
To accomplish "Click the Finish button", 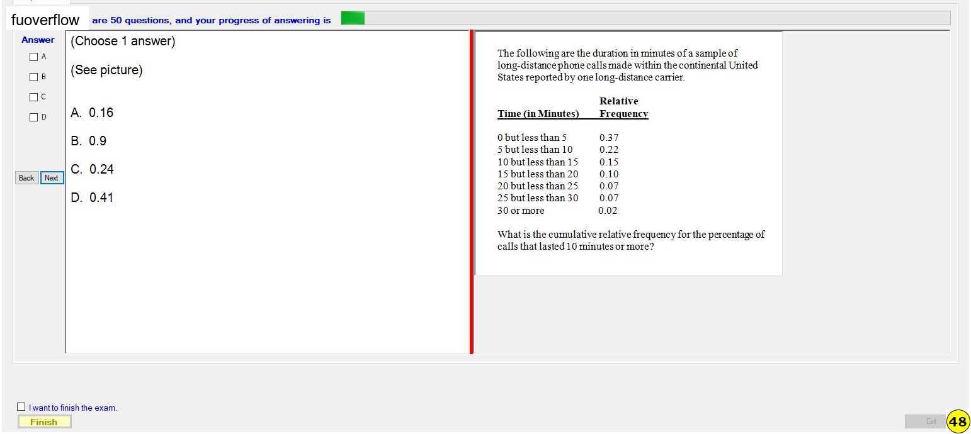I will (44, 422).
